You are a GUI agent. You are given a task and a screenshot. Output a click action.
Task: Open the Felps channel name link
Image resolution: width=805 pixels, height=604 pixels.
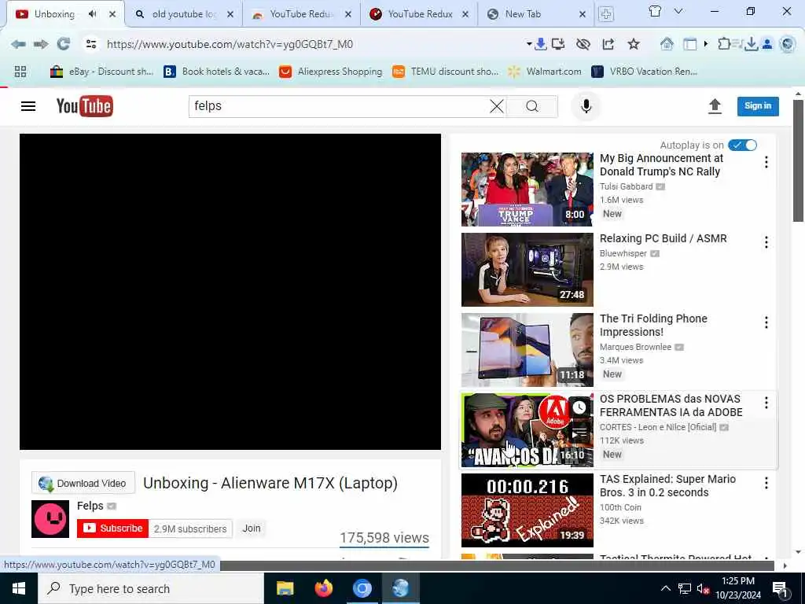[x=90, y=506]
